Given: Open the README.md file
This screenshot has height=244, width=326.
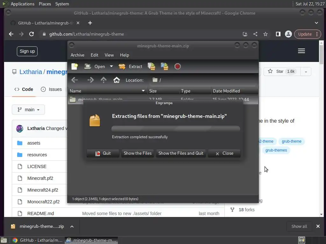Looking at the screenshot, I should point(40,213).
